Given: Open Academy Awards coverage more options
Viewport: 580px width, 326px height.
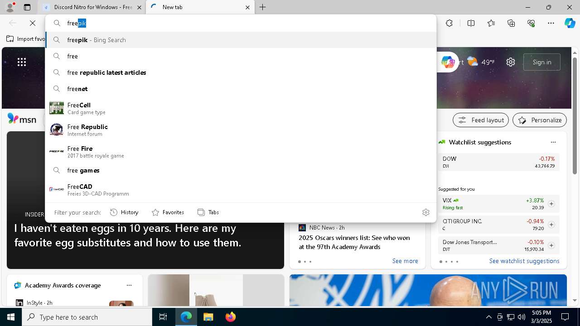Looking at the screenshot, I should (x=129, y=285).
